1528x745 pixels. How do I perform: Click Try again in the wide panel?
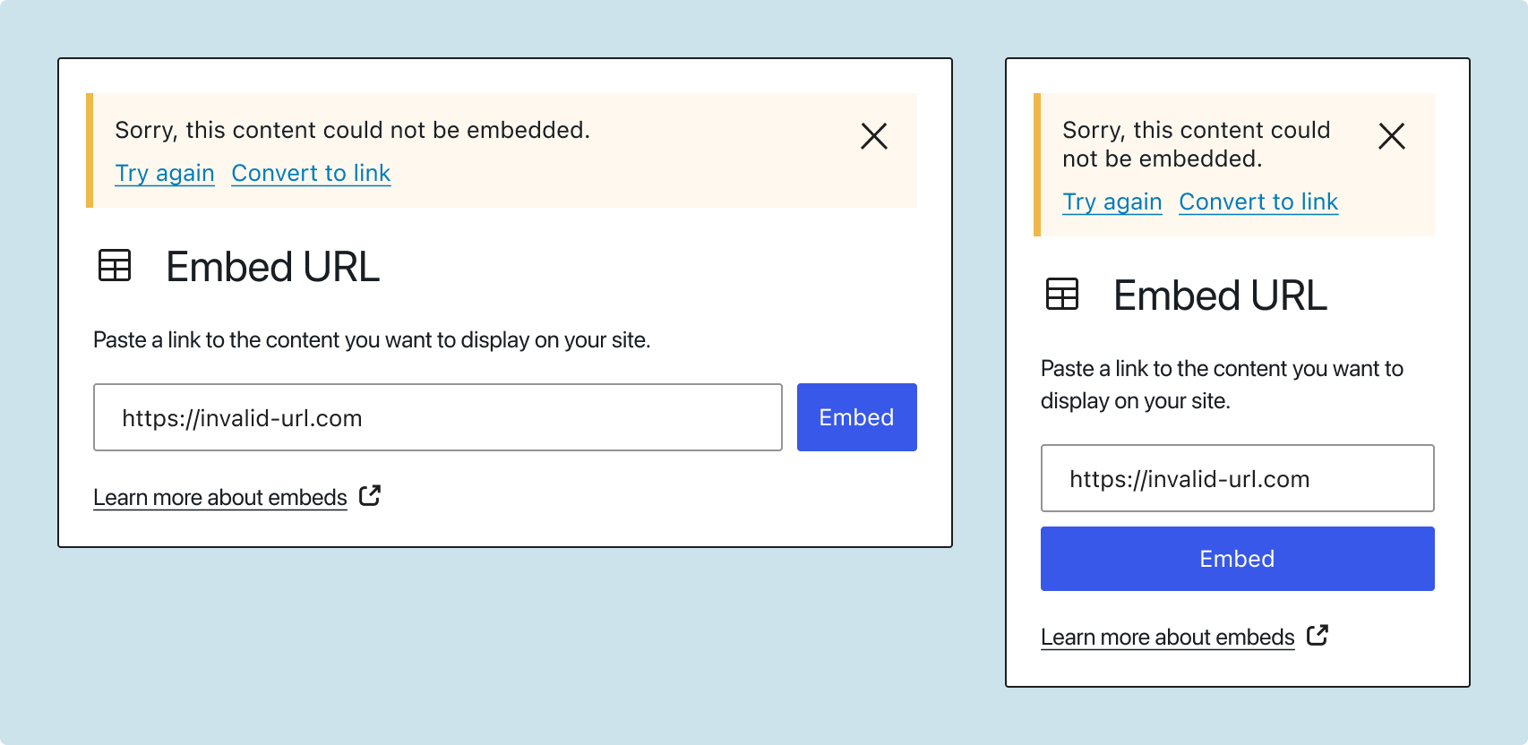click(x=165, y=173)
